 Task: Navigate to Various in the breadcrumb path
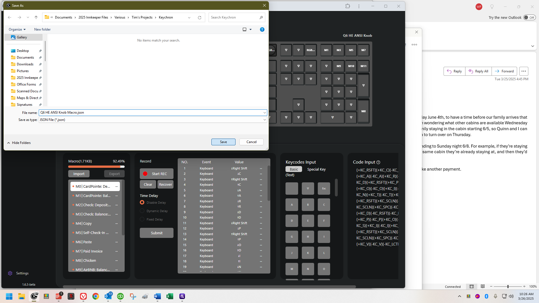tap(120, 17)
